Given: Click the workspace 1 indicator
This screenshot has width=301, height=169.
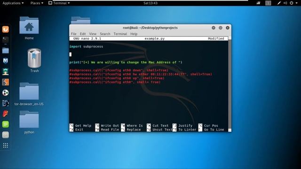Looking at the screenshot, I should click(268, 3).
